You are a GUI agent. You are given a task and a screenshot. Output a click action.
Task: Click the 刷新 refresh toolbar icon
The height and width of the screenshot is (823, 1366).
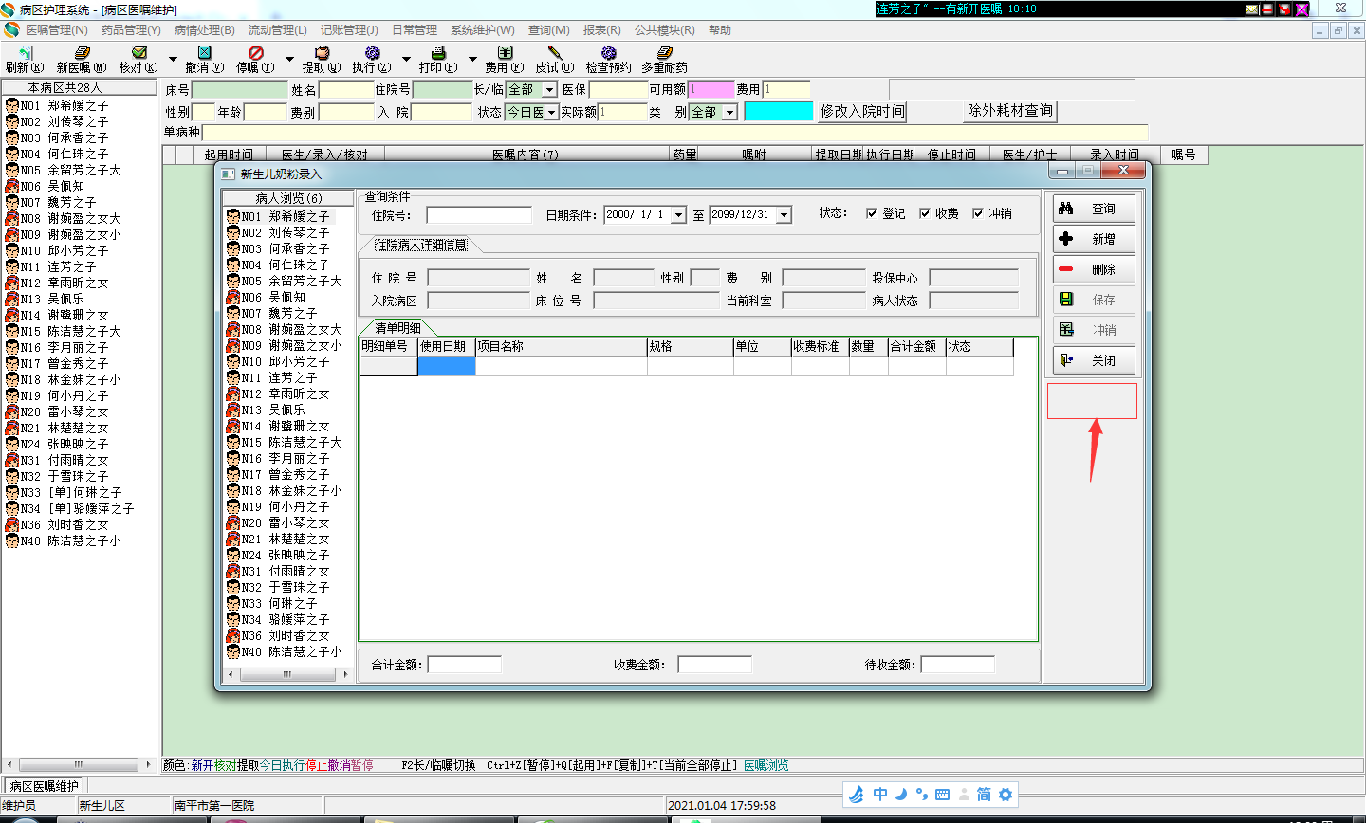(x=25, y=54)
